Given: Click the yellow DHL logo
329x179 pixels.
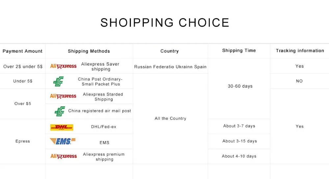Looking at the screenshot, I should pos(62,127).
